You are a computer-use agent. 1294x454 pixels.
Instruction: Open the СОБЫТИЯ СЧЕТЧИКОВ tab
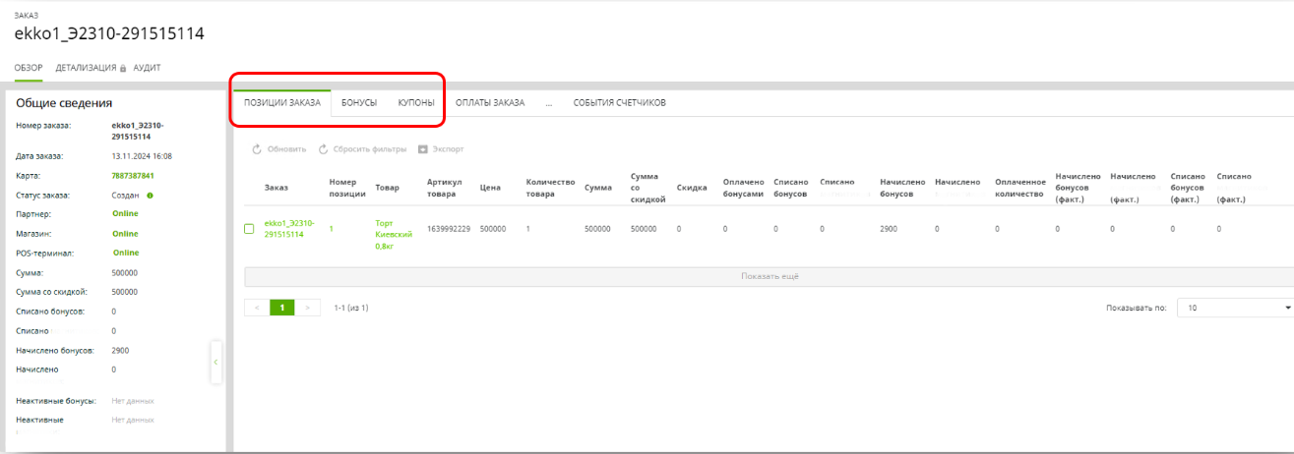pos(619,102)
